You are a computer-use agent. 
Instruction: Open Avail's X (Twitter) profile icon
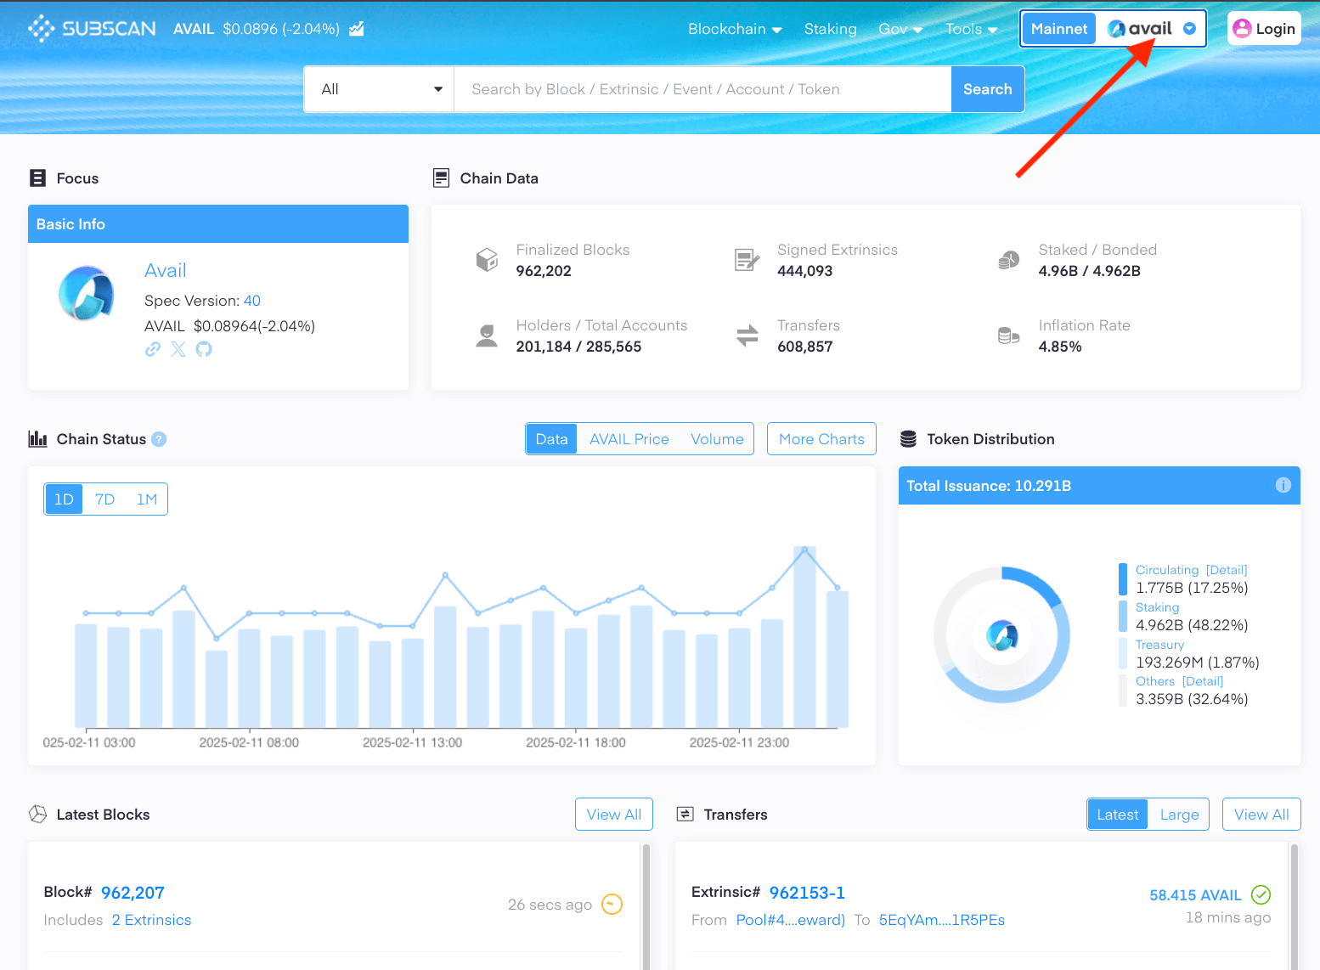(178, 349)
